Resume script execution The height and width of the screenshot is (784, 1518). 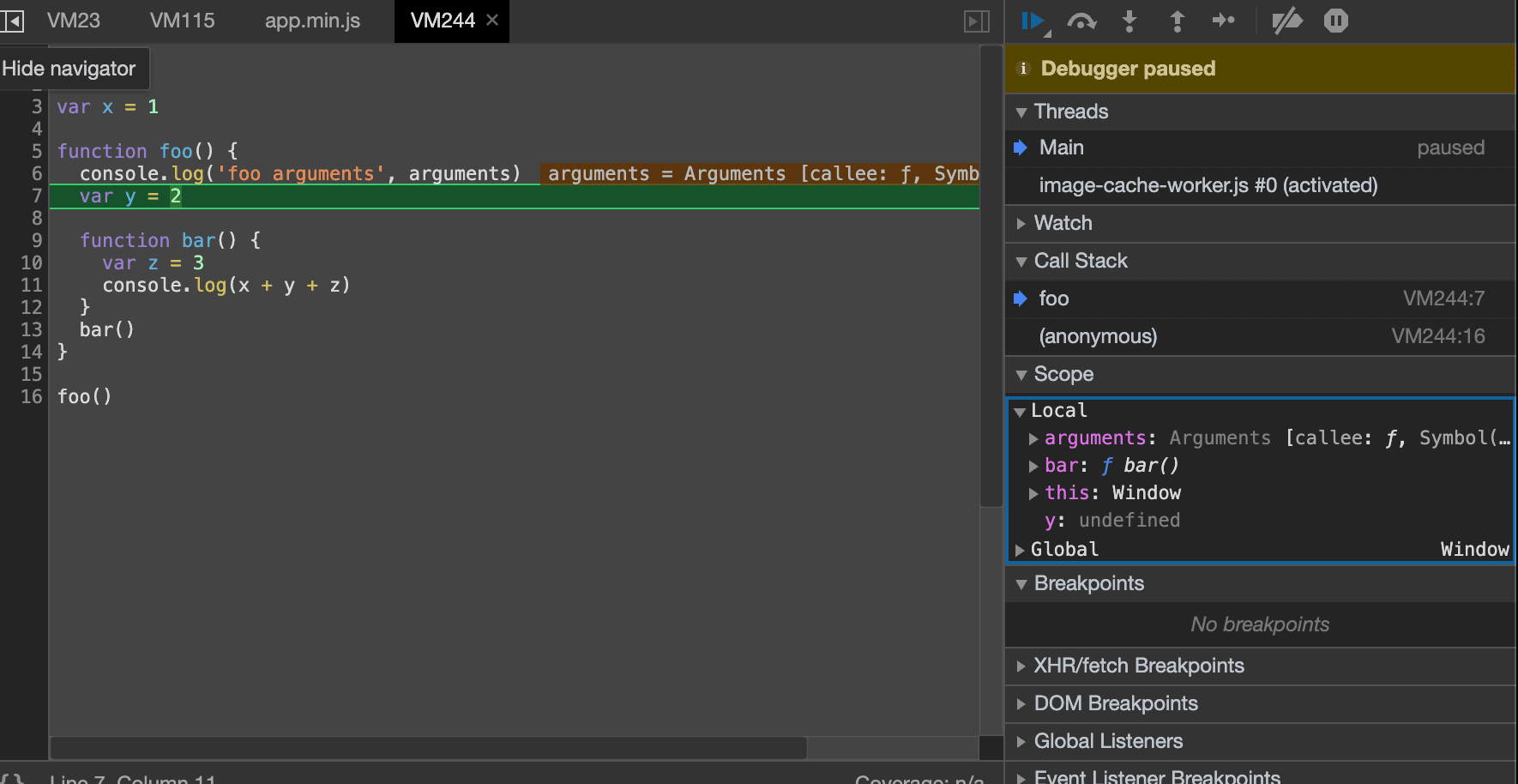[x=1033, y=21]
